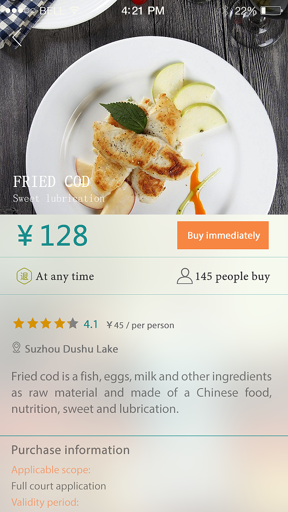Tap the 4.1 rating score
The height and width of the screenshot is (512, 288).
click(90, 324)
